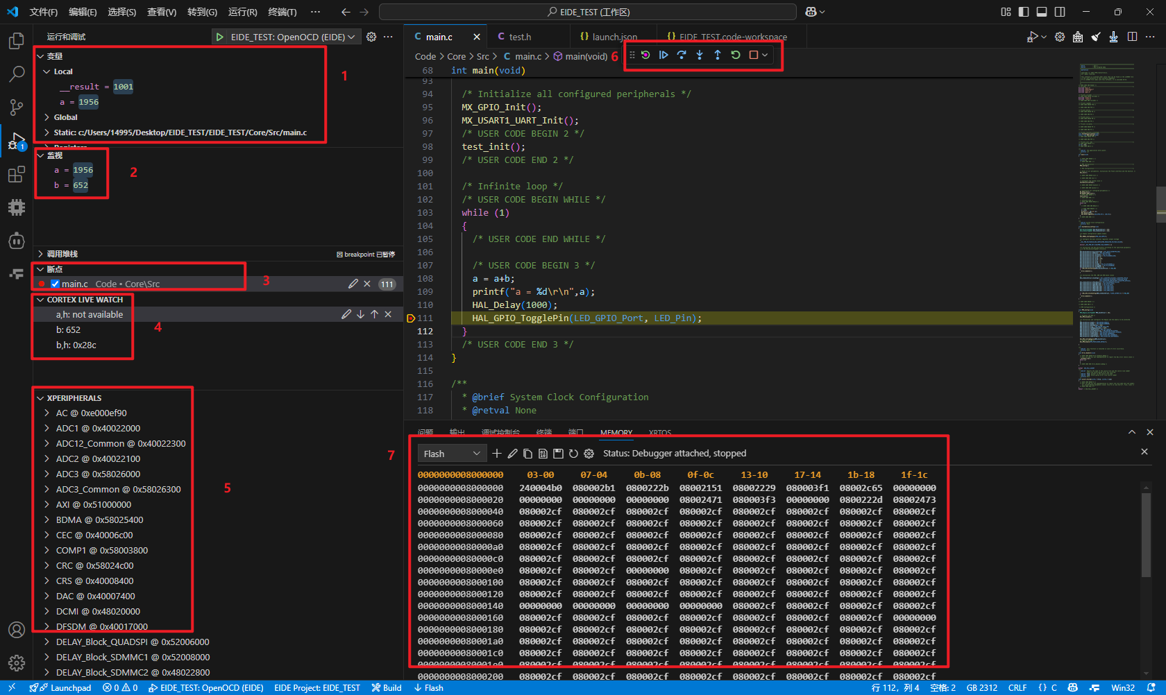Step out using the debug toolbar
Image resolution: width=1166 pixels, height=695 pixels.
(x=718, y=55)
